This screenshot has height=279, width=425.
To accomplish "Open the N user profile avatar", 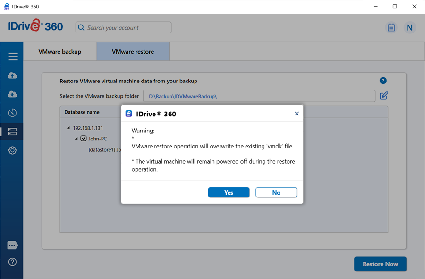I will coord(409,27).
